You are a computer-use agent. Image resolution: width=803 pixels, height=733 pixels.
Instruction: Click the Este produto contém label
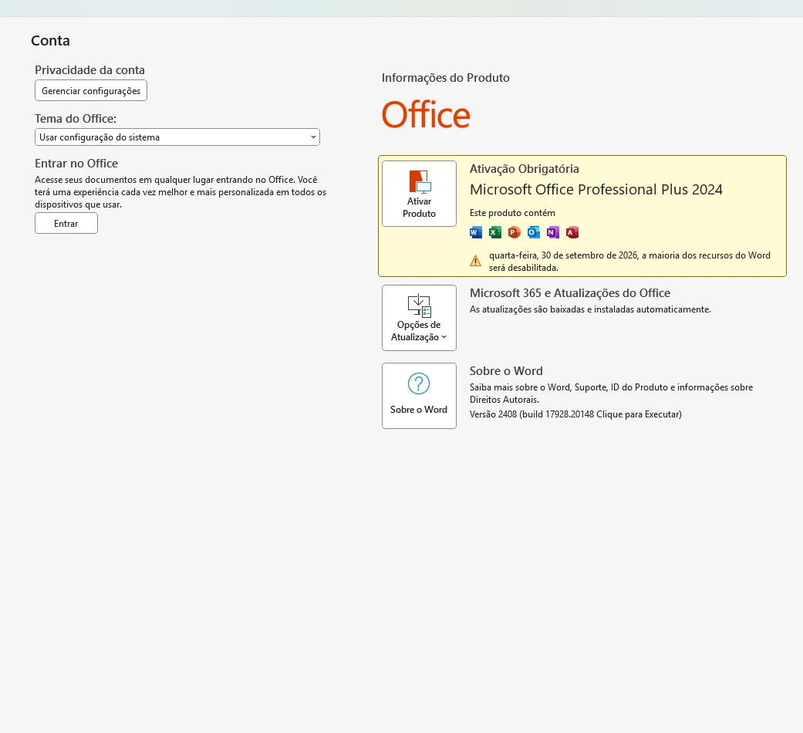pyautogui.click(x=512, y=213)
